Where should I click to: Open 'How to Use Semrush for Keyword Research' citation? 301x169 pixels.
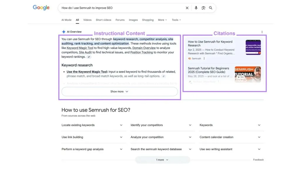(x=210, y=43)
